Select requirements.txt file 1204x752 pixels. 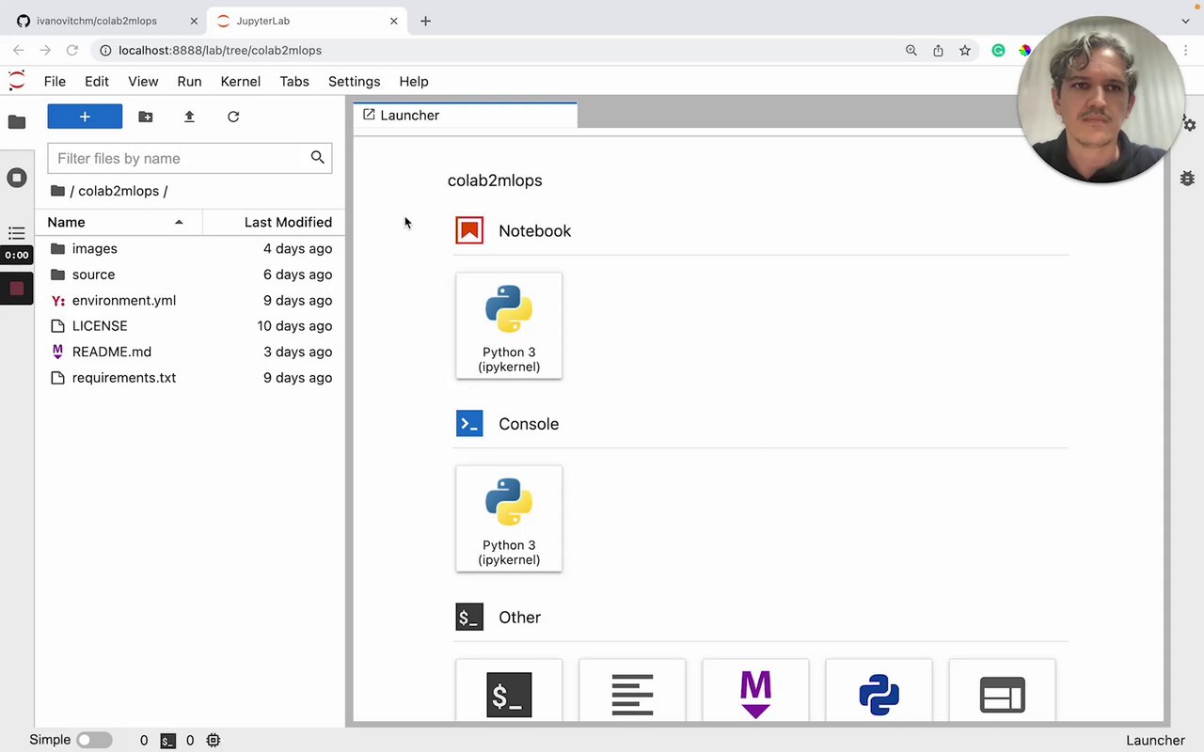191,378
